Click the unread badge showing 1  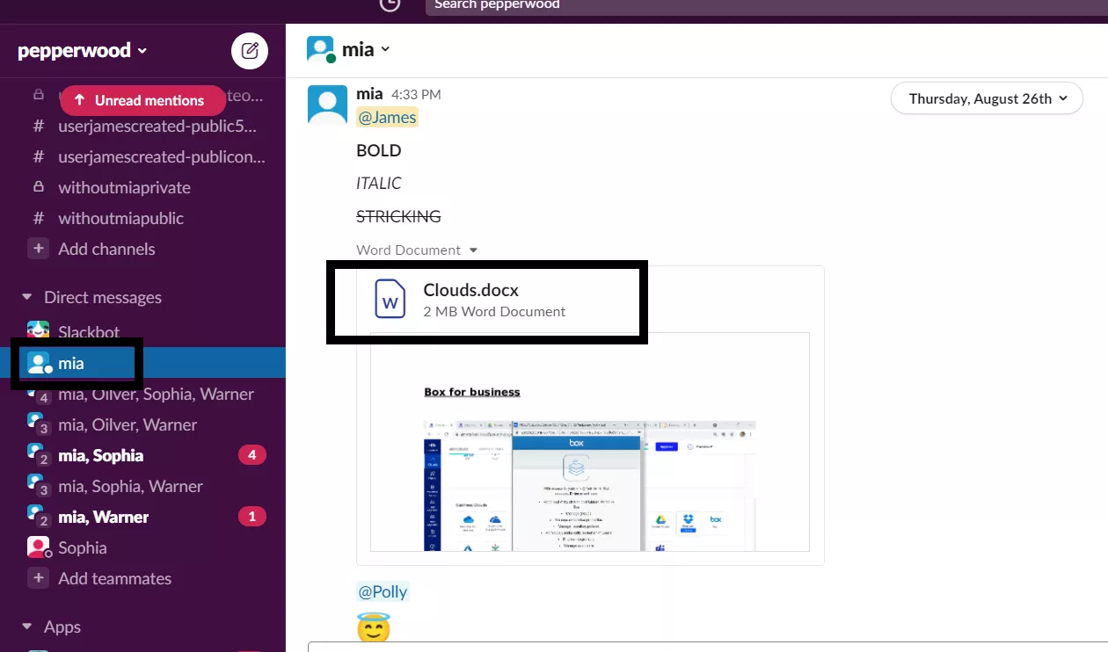252,517
